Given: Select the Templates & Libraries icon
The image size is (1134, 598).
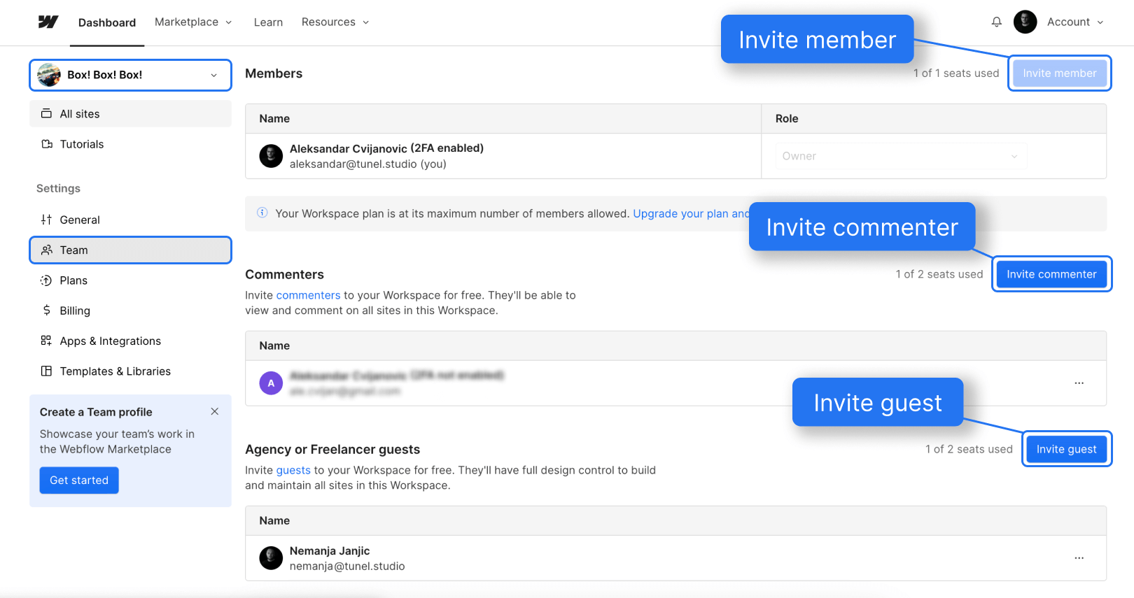Looking at the screenshot, I should coord(46,371).
